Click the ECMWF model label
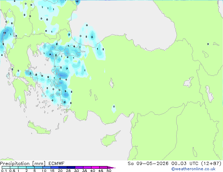 [57, 164]
